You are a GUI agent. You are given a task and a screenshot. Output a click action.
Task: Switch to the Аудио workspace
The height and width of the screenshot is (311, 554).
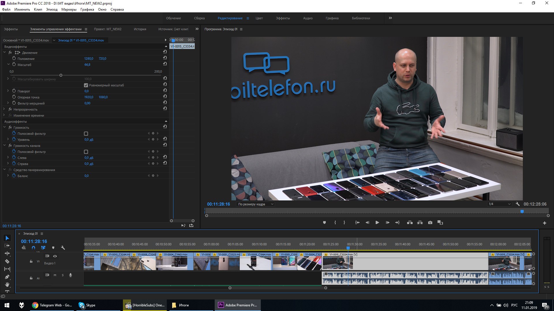(x=308, y=18)
